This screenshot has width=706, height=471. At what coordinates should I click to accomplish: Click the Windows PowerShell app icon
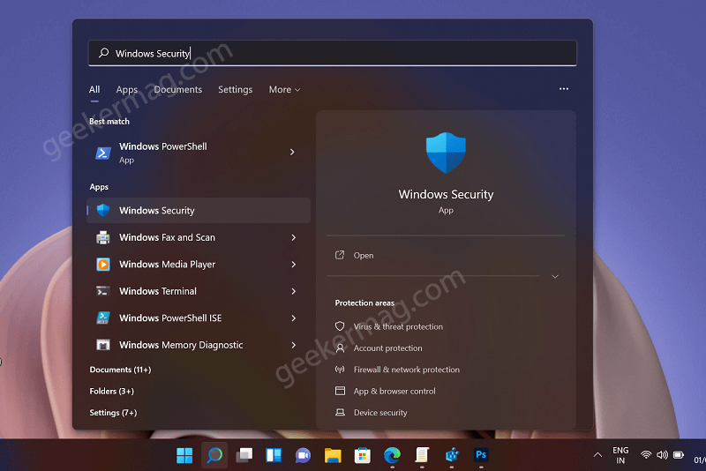103,153
